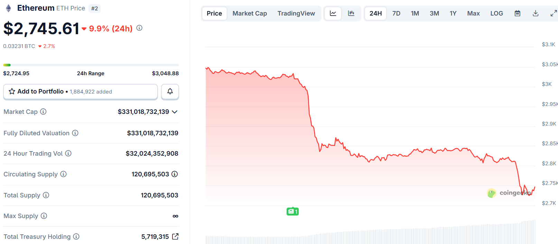Click the $2,745.61 price value
Image resolution: width=558 pixels, height=244 pixels.
click(x=41, y=29)
